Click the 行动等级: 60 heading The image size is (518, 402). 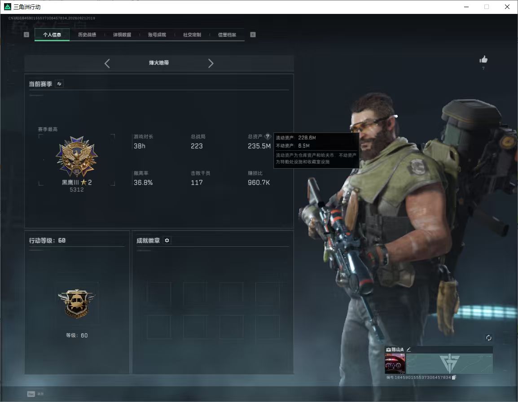pyautogui.click(x=47, y=240)
